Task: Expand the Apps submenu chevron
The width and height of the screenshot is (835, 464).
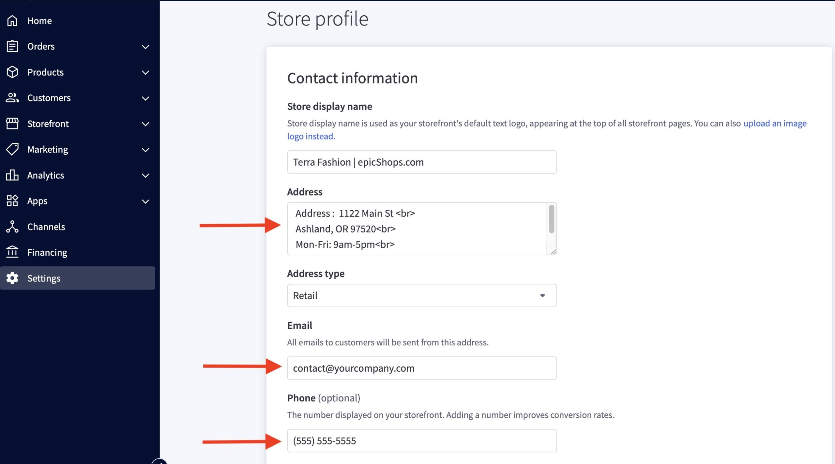Action: tap(145, 201)
